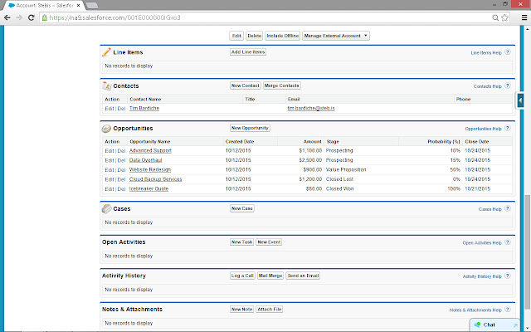Click the Log a Call button

click(242, 276)
